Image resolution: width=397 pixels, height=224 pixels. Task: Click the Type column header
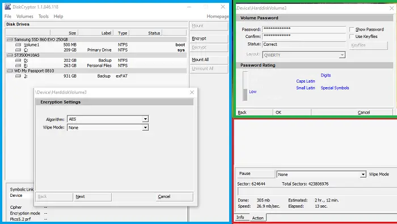click(122, 33)
